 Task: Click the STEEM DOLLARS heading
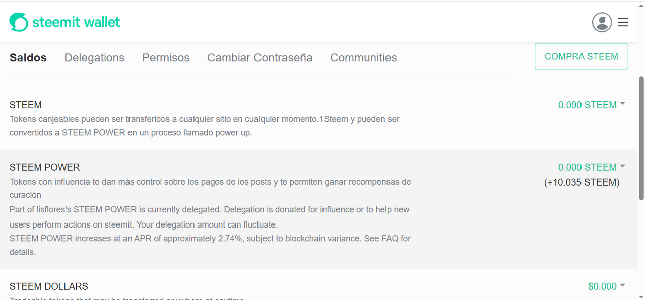click(49, 286)
